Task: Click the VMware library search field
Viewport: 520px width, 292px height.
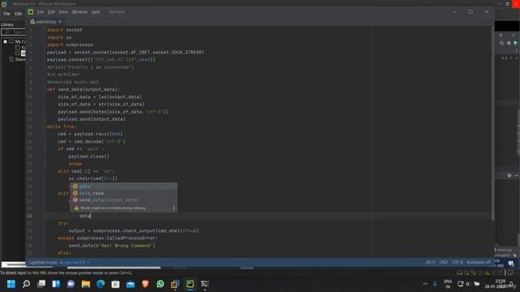Action: pos(13,32)
